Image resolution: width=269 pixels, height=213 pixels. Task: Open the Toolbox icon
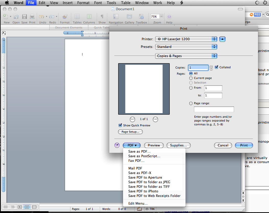pos(141,17)
